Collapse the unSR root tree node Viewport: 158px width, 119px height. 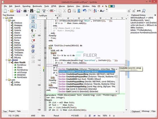pyautogui.click(x=4, y=18)
